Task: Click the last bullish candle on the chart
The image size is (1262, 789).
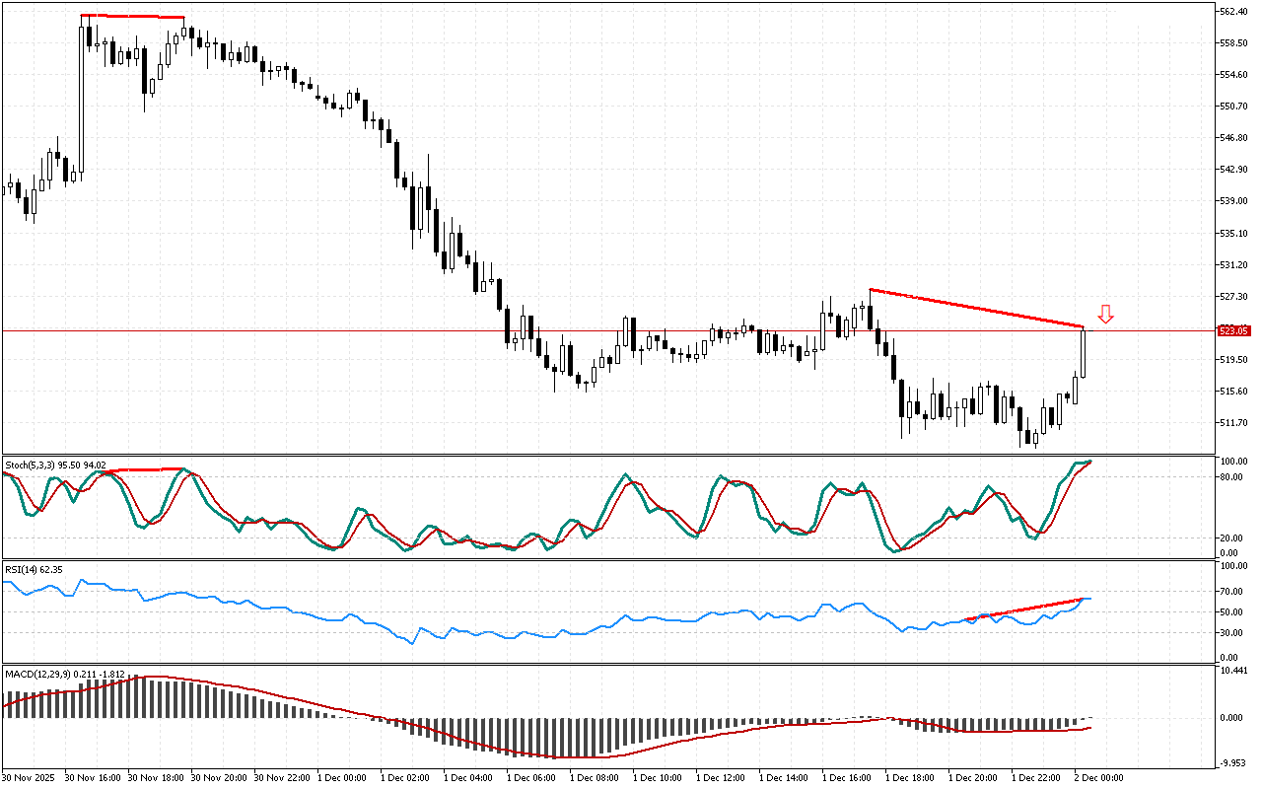Action: click(1083, 352)
